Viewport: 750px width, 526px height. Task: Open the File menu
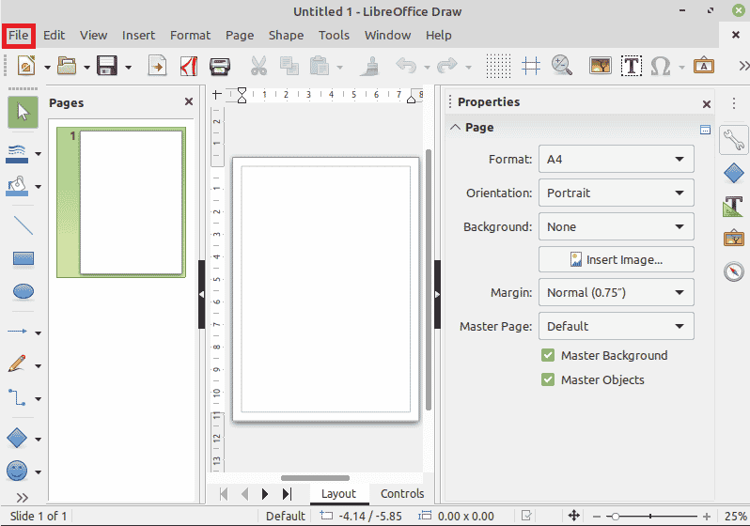click(19, 36)
